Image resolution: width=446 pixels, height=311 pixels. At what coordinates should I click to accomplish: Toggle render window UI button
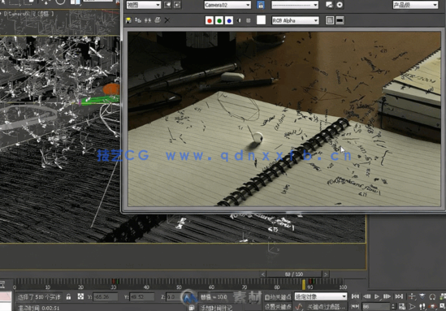tap(340, 20)
